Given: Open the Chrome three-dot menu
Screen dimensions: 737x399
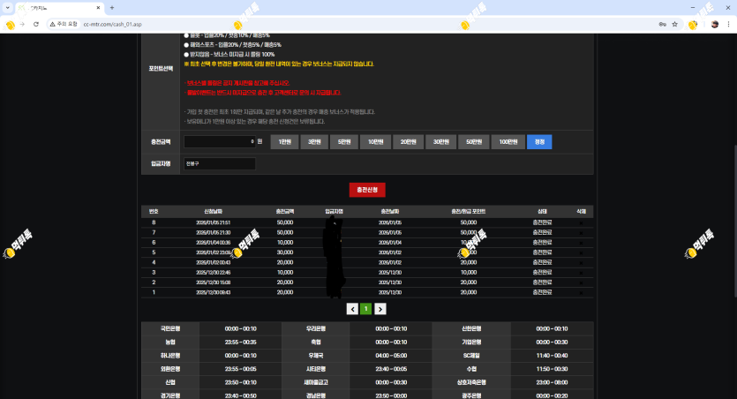Looking at the screenshot, I should click(728, 24).
